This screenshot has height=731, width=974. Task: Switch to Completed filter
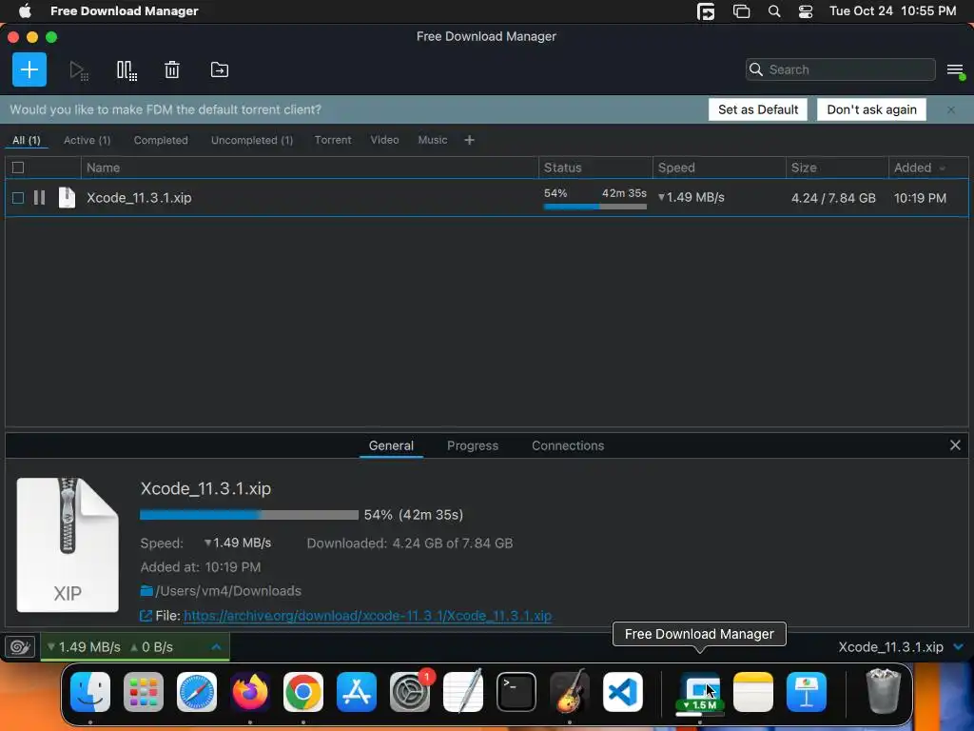click(161, 141)
